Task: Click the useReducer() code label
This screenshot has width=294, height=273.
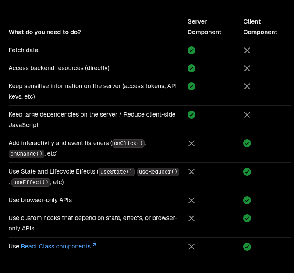Action: [x=158, y=172]
